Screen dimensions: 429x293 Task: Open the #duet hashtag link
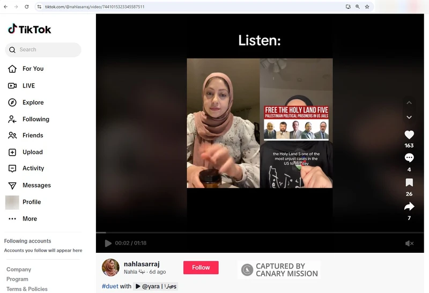pos(110,287)
